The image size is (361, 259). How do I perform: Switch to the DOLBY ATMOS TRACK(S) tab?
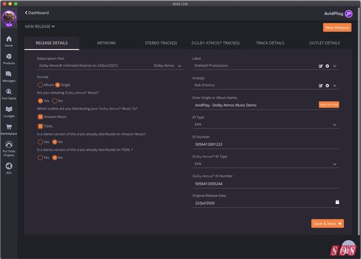coord(215,43)
